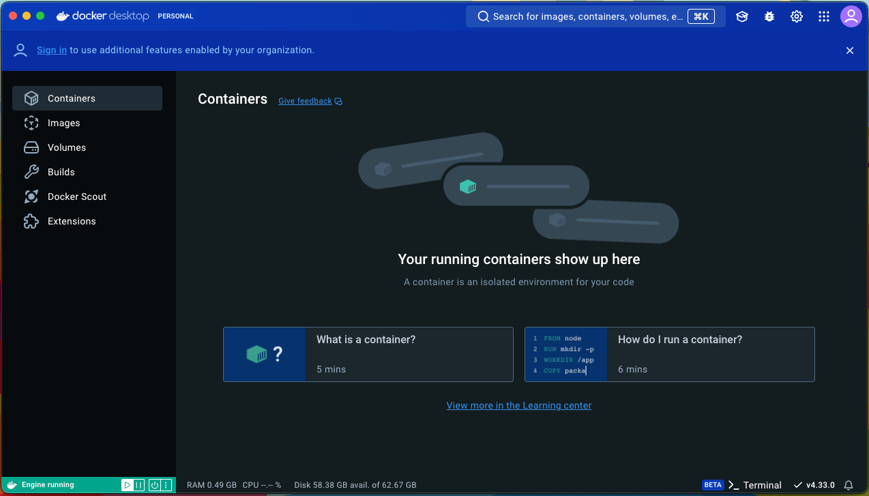Open the 'What is a container?' card
Screen dimensions: 869x496
(x=368, y=354)
